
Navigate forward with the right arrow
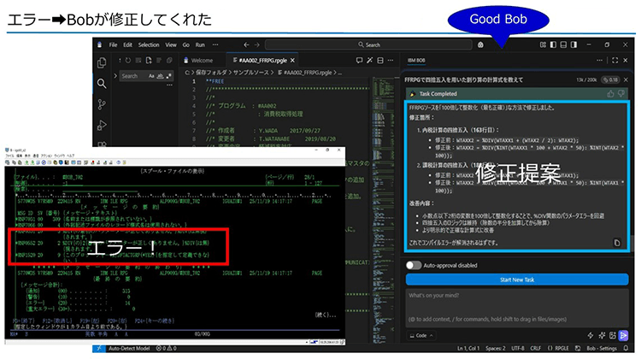(256, 45)
